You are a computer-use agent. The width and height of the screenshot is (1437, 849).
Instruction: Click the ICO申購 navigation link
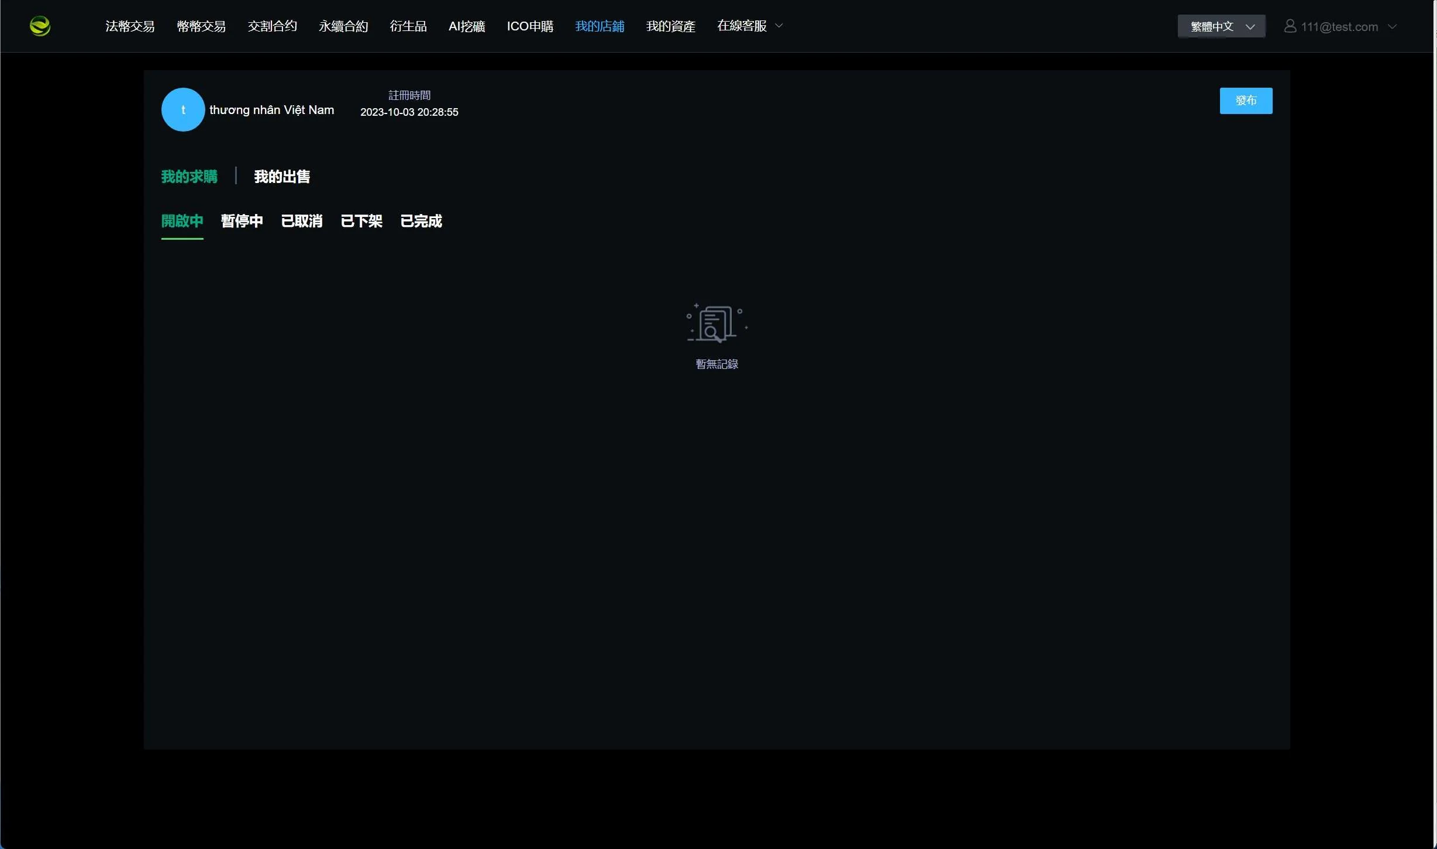530,26
